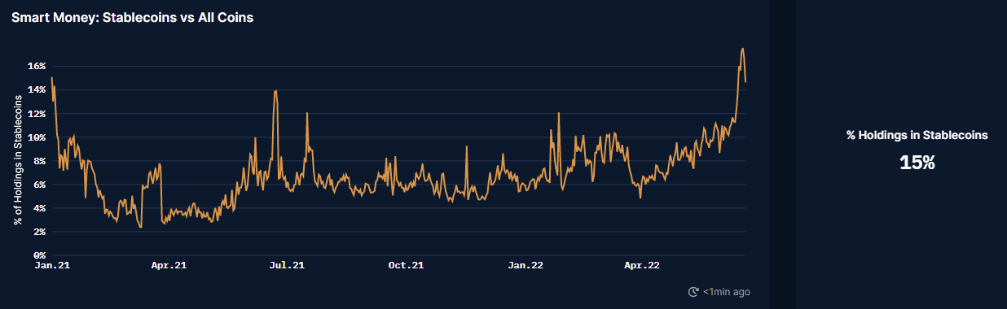Click the '8%' y-axis tick label
Screen dimensions: 1007x309
coord(39,161)
